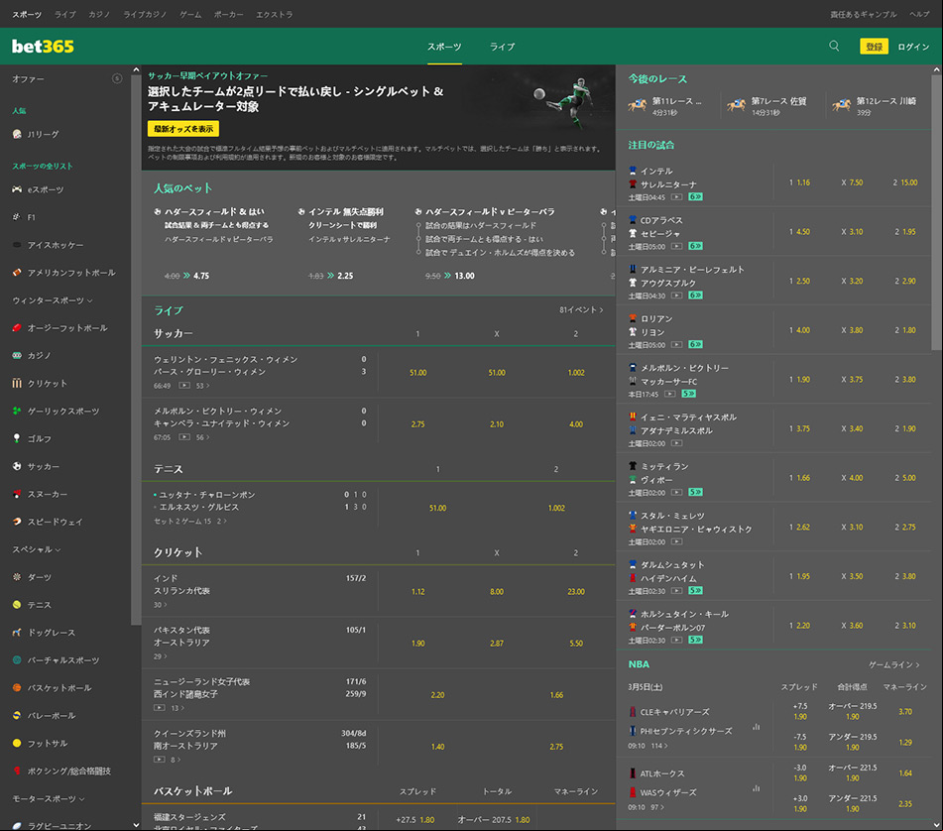Select the スヌーカー icon
Screen dimensions: 943x831
click(17, 494)
